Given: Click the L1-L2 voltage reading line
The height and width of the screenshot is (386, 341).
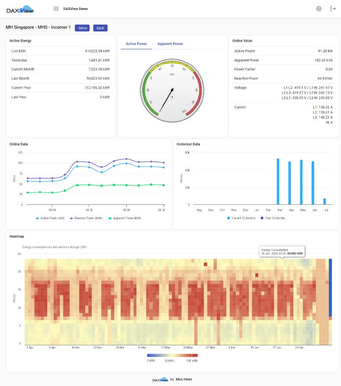Looking at the screenshot, I should pos(308,88).
